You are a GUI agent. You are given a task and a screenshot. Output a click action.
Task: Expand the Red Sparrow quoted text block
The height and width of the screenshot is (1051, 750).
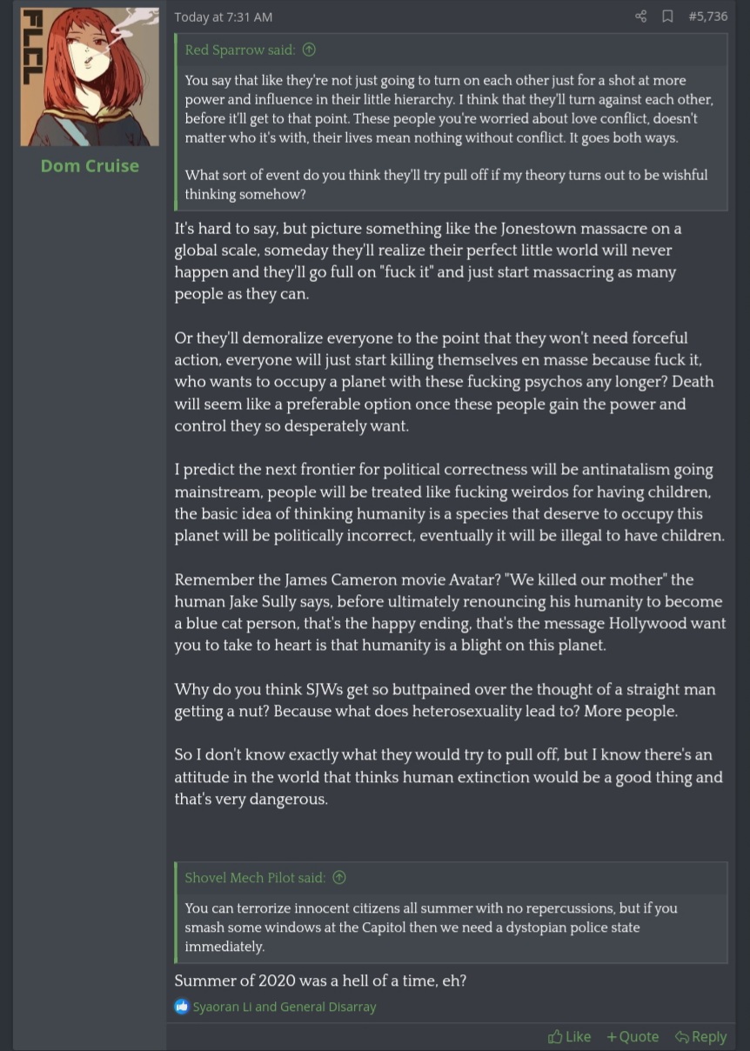452,137
